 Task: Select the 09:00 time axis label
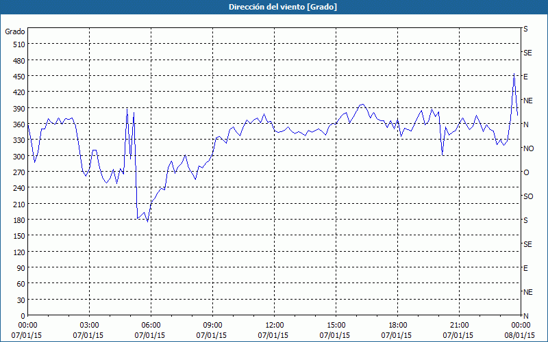(x=212, y=326)
